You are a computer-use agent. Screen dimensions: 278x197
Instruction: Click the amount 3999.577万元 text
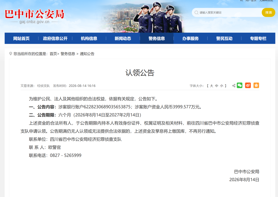click(x=187, y=107)
